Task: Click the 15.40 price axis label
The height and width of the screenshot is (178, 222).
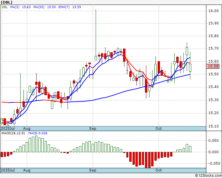Action: pos(214,87)
